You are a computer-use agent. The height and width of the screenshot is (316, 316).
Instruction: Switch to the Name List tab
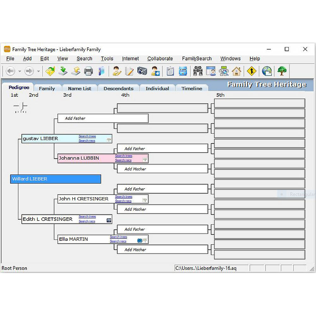pos(80,88)
